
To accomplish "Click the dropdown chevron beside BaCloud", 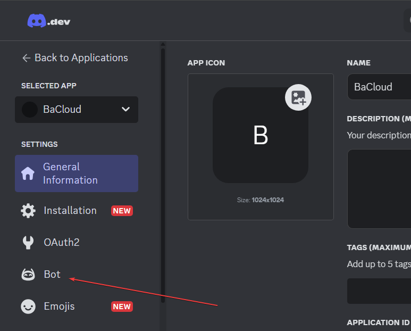I will coord(126,109).
